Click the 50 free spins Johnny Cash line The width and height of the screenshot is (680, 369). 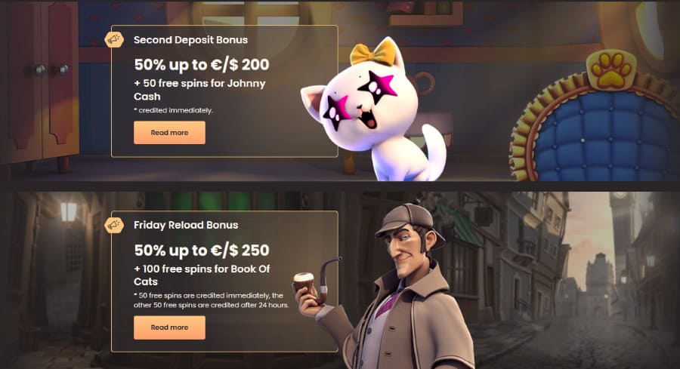tap(199, 90)
